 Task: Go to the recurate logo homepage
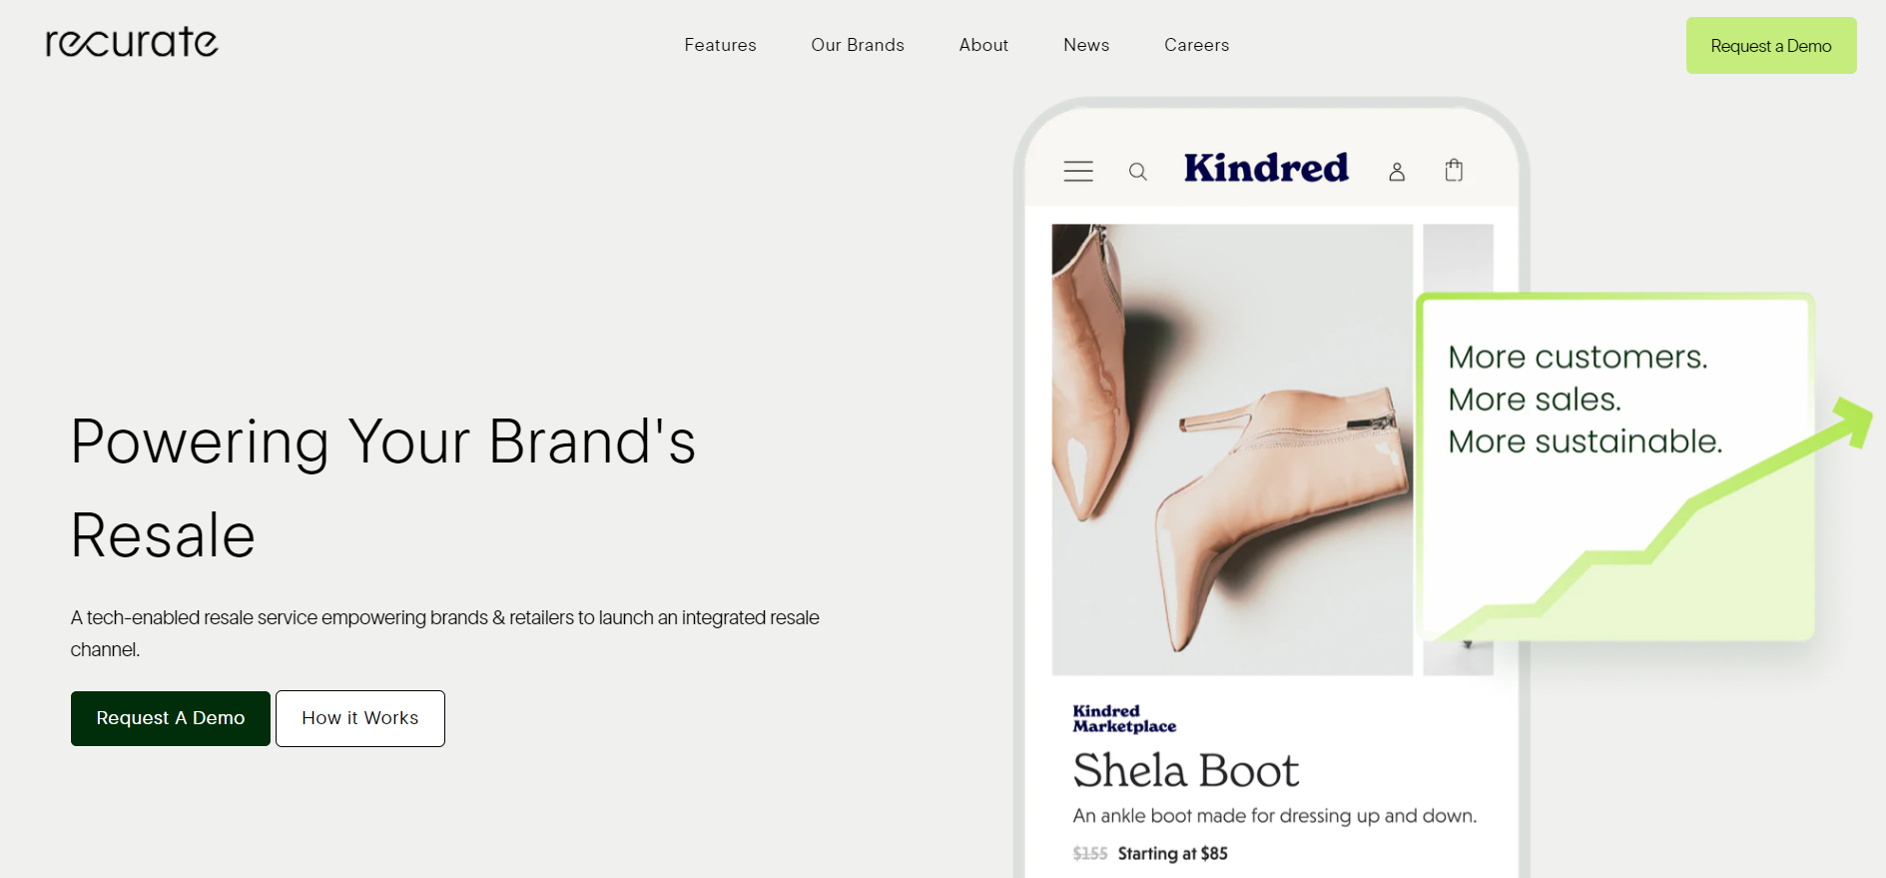tap(132, 42)
